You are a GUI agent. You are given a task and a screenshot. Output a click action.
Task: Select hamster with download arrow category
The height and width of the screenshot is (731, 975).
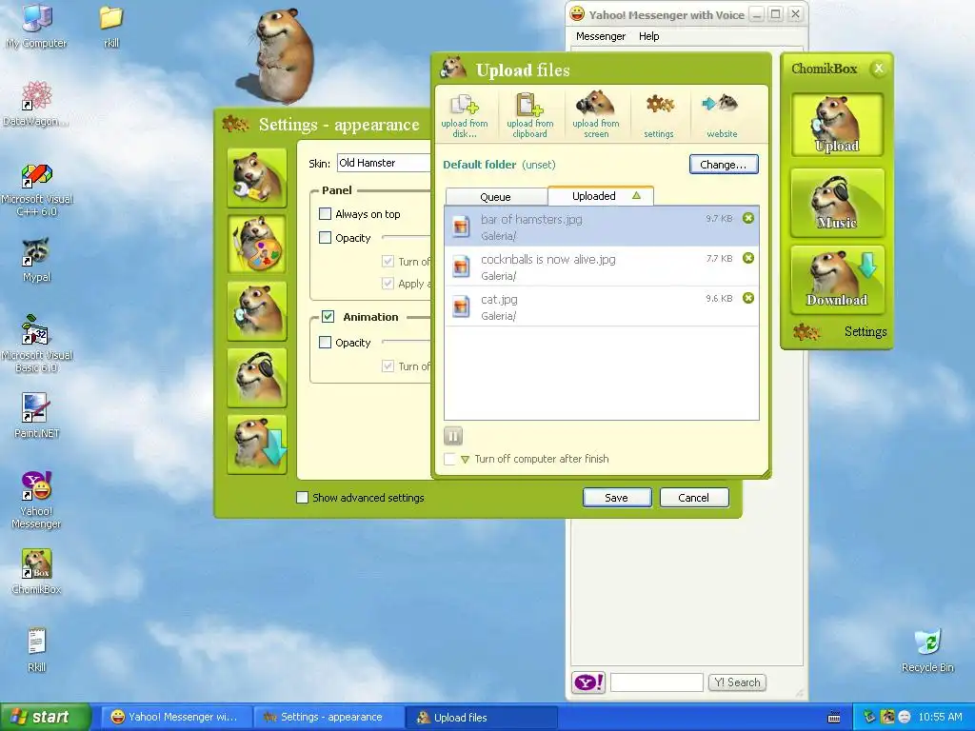pyautogui.click(x=257, y=445)
